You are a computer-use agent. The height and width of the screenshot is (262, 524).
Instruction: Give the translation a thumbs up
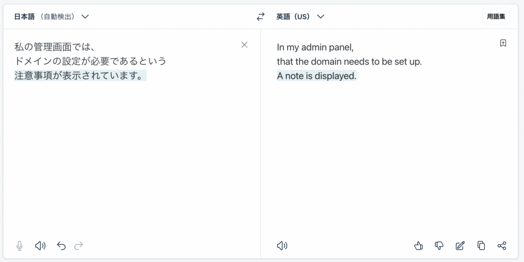(419, 246)
